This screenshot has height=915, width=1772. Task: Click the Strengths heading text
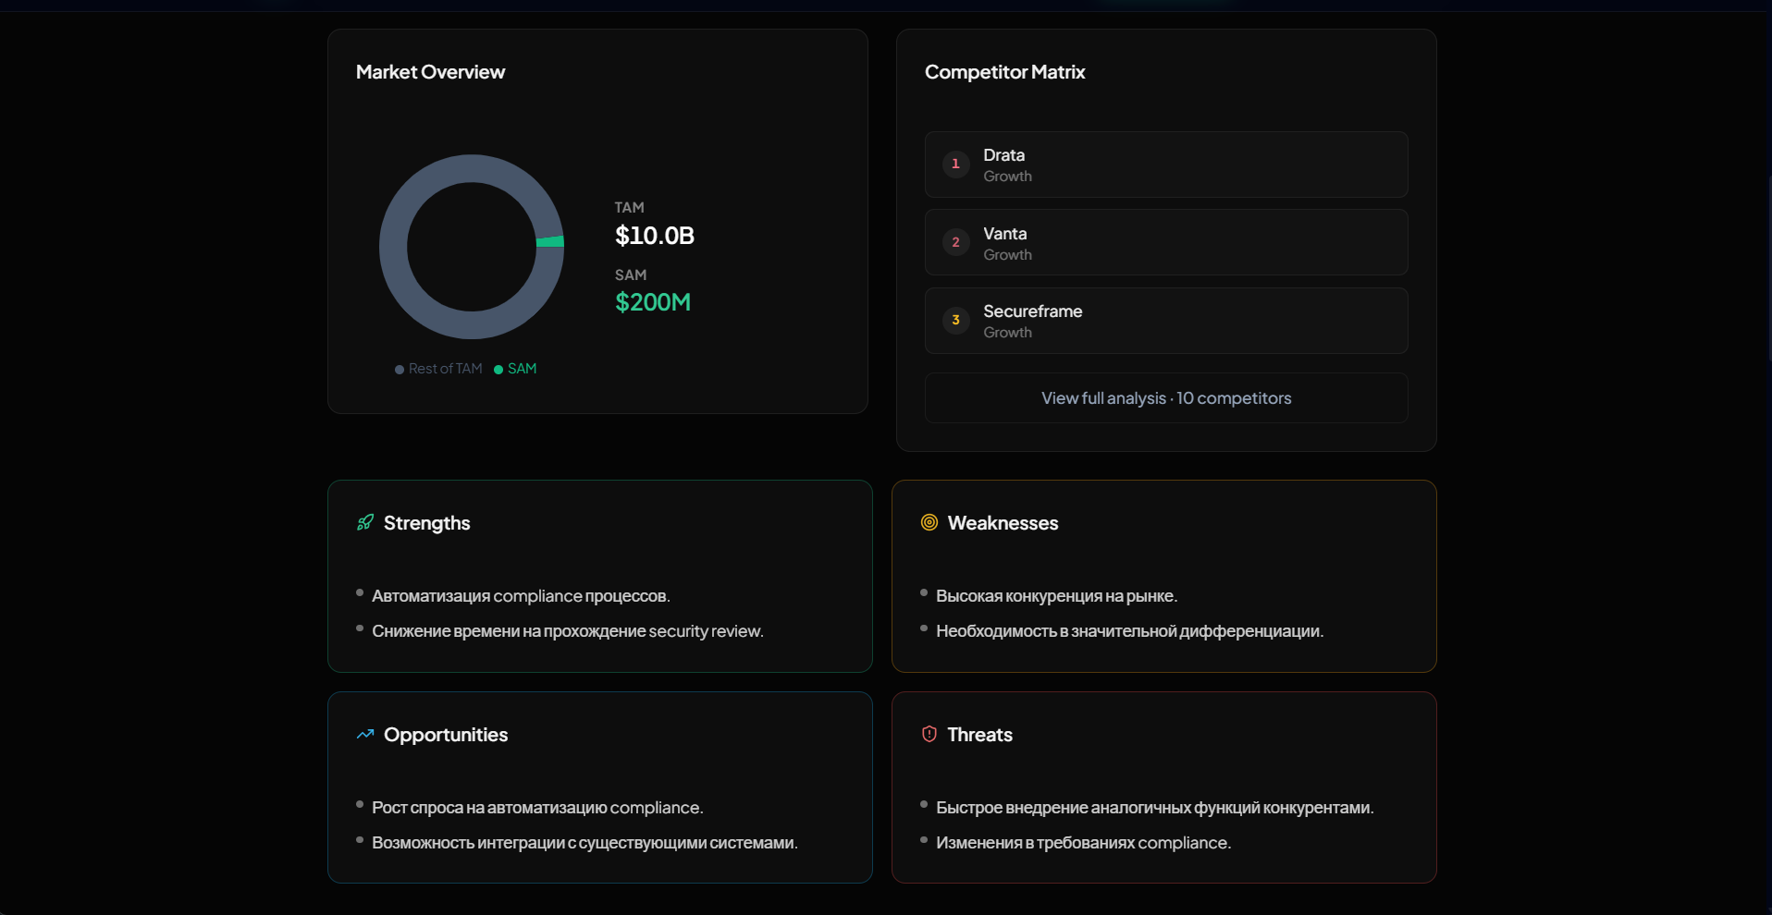click(x=426, y=523)
